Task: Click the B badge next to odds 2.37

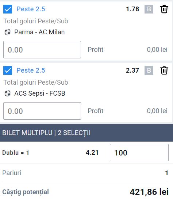Action: coord(149,70)
